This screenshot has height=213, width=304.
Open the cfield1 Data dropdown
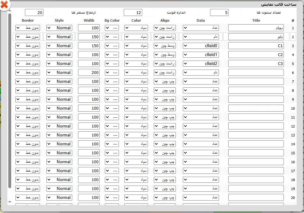point(201,55)
